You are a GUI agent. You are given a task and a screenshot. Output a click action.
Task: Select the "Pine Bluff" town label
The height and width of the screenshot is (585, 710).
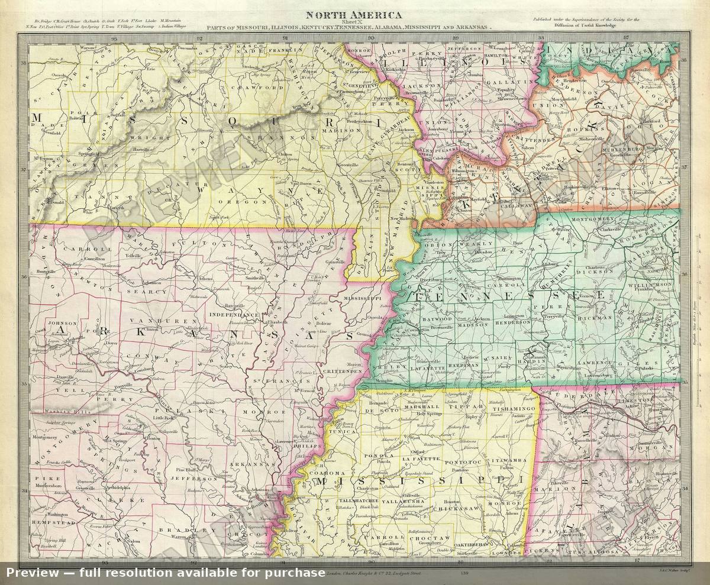[x=186, y=471]
